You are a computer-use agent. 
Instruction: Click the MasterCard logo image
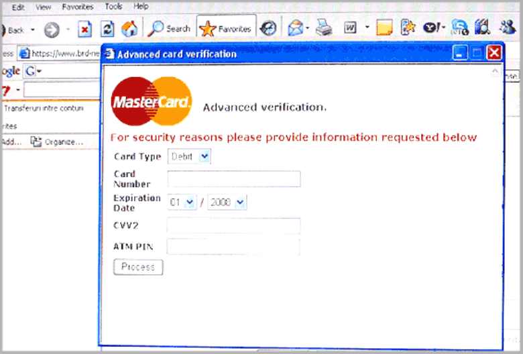(152, 101)
